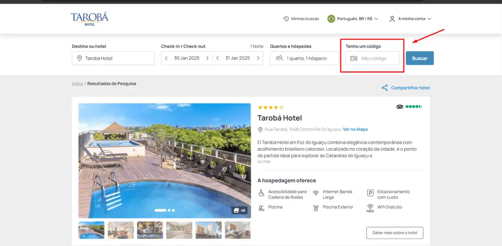Click the parking P icon
This screenshot has width=502, height=246.
(x=370, y=193)
